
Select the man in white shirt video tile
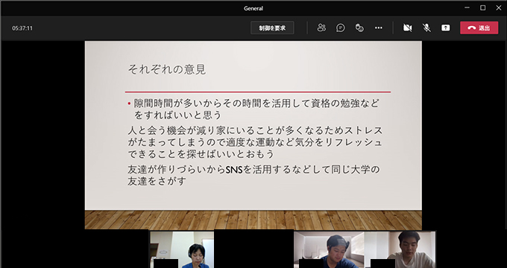[400, 249]
